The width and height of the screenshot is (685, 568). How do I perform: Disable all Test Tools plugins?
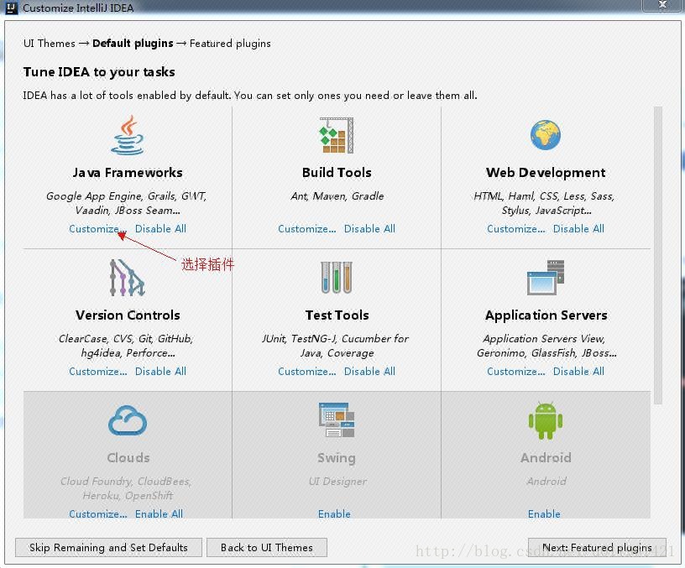369,372
